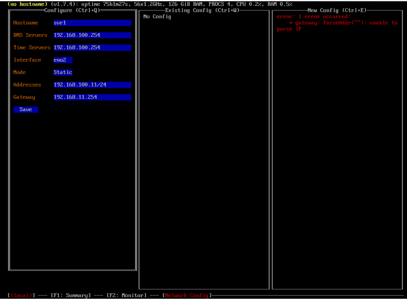The width and height of the screenshot is (407, 299).
Task: Select the Time Servers input field
Action: [x=92, y=48]
